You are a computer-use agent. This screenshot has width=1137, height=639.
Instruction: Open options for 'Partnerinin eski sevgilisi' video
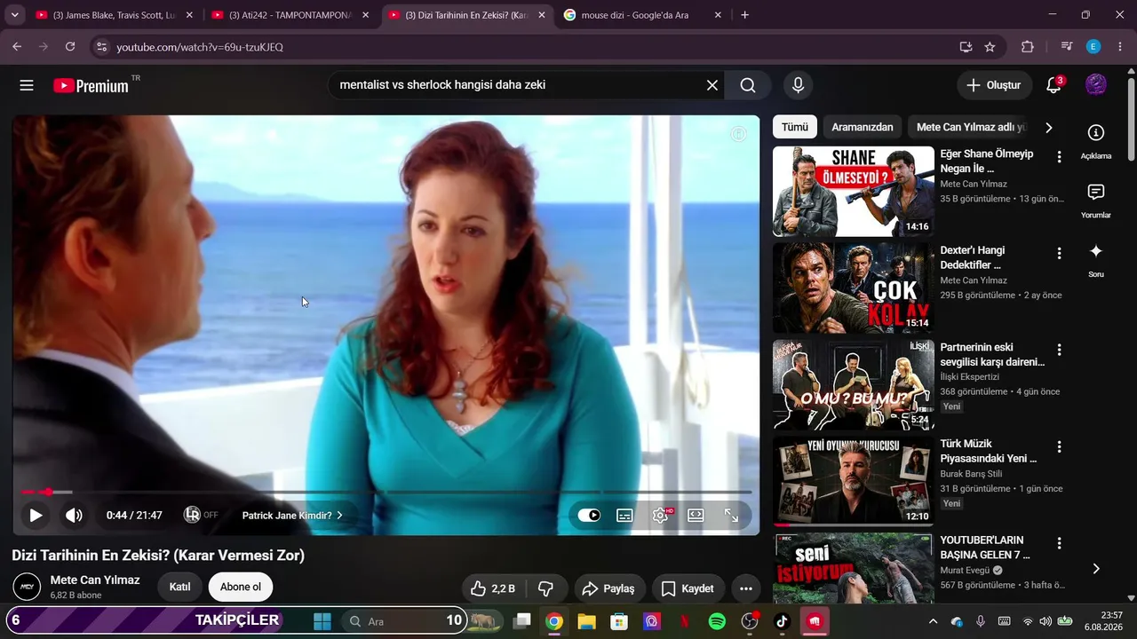1059,351
